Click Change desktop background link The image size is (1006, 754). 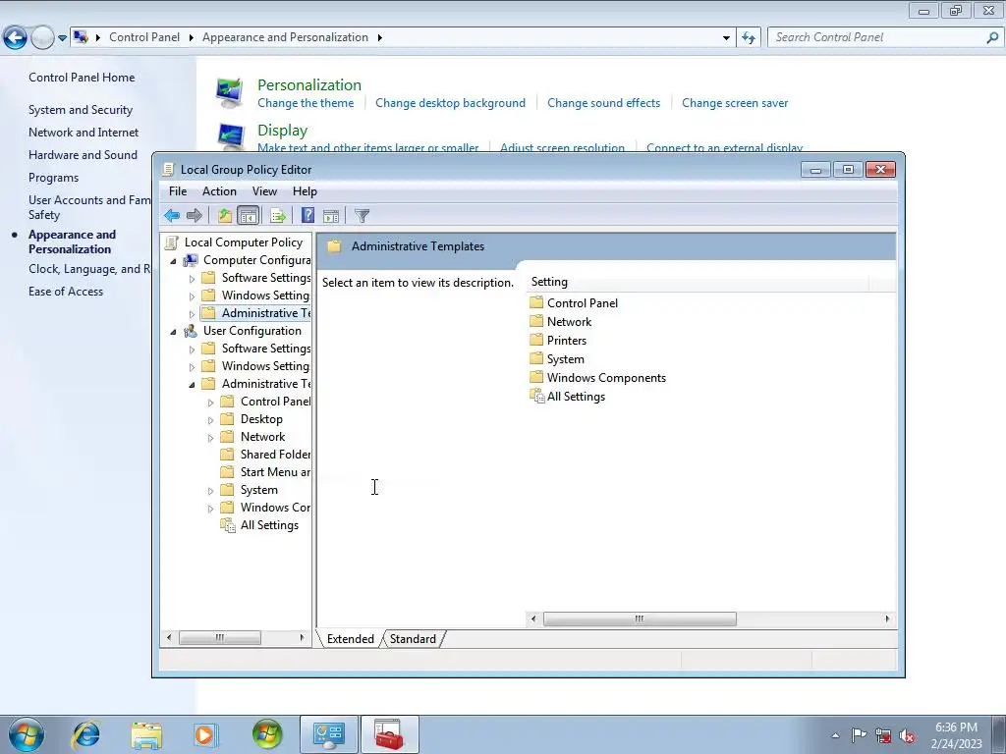click(450, 103)
